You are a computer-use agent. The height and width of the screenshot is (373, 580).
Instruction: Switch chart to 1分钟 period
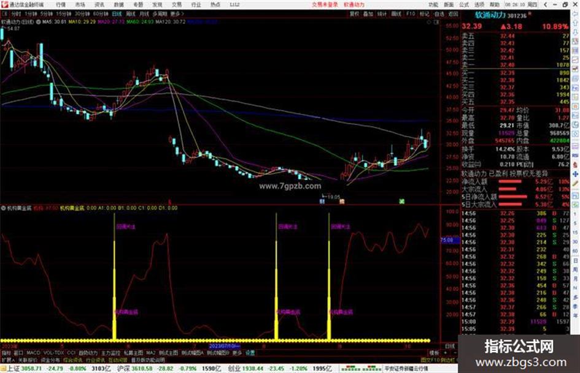(x=31, y=13)
